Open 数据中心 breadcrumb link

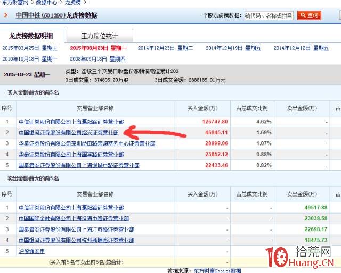[46, 2]
